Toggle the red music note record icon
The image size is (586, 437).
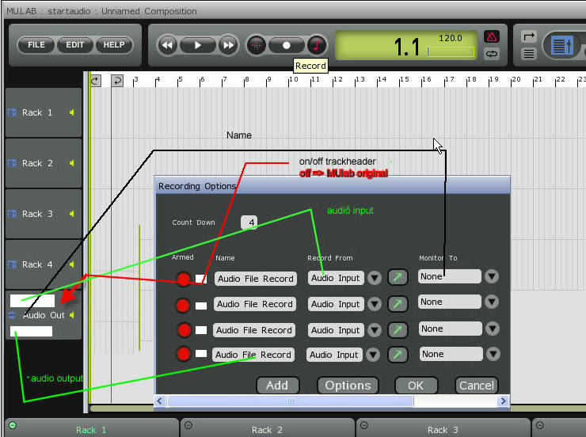[x=317, y=45]
